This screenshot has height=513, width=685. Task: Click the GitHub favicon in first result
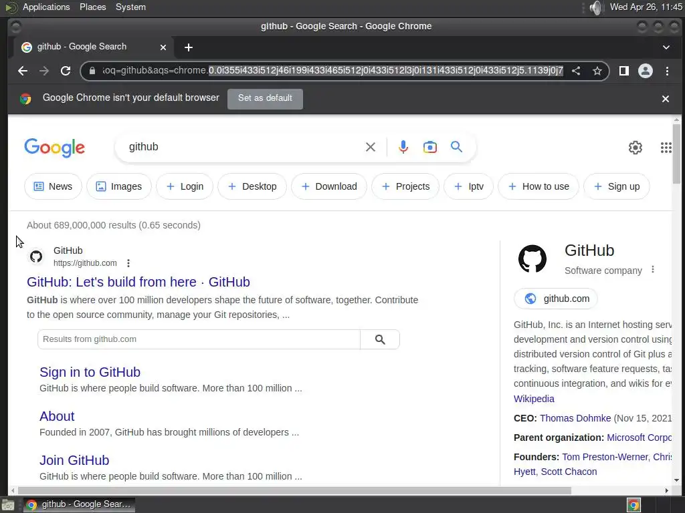[x=36, y=256]
